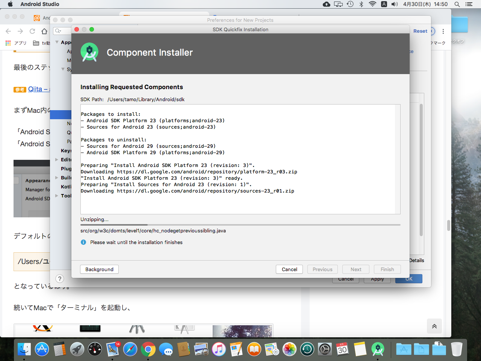
Task: Open the Apple menu
Action: coord(10,4)
